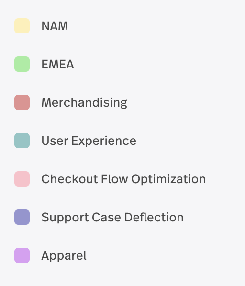
Task: Click the Support Case Deflection label
Action: pos(112,218)
